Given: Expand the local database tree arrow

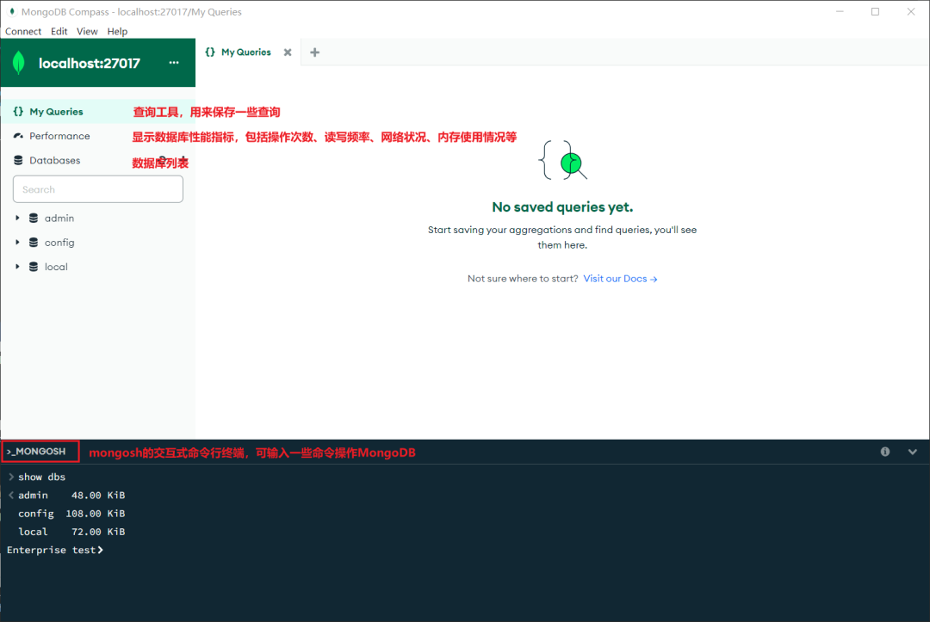Looking at the screenshot, I should coord(17,267).
